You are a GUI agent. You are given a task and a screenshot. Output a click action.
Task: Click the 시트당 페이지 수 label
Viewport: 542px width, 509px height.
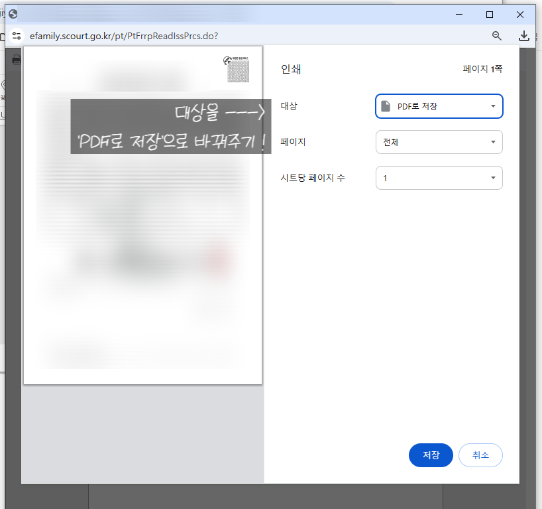(313, 178)
